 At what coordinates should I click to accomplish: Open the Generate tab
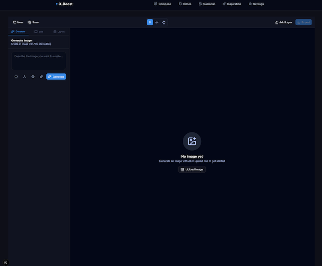point(19,31)
